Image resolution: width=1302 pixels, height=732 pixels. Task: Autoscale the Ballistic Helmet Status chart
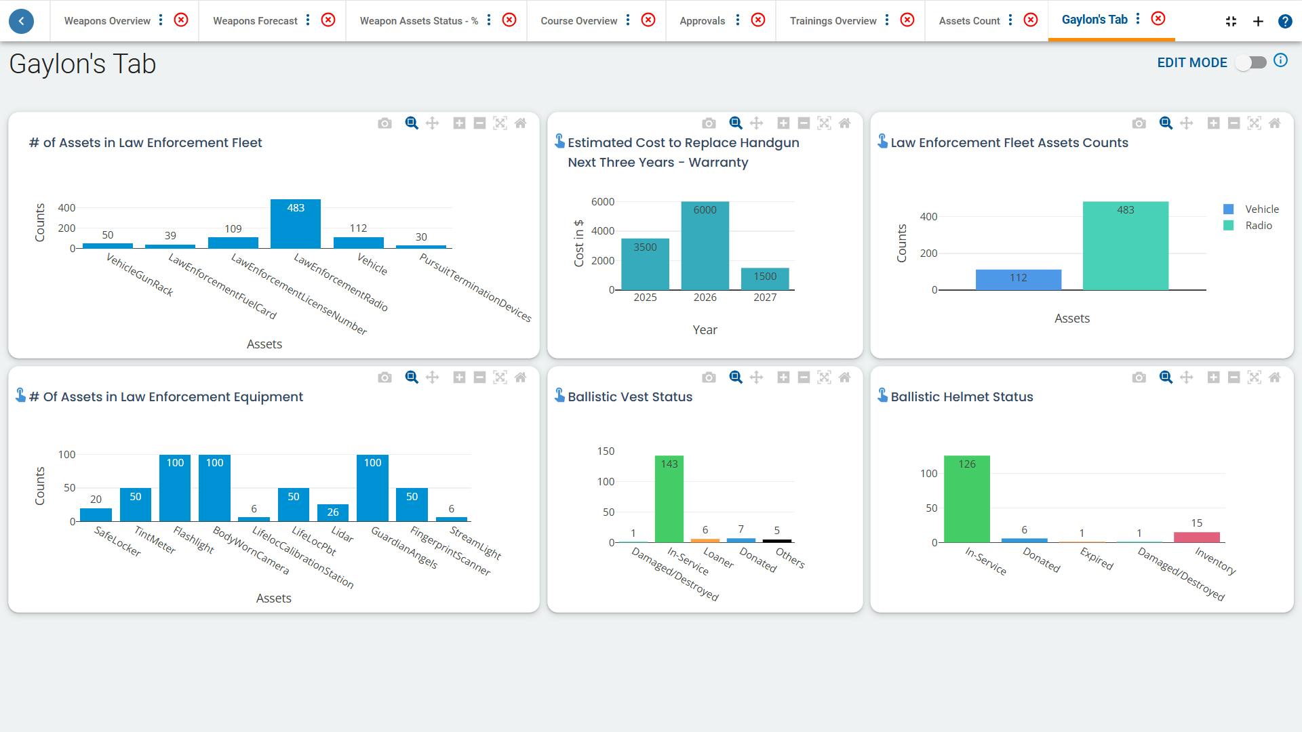[x=1254, y=378]
